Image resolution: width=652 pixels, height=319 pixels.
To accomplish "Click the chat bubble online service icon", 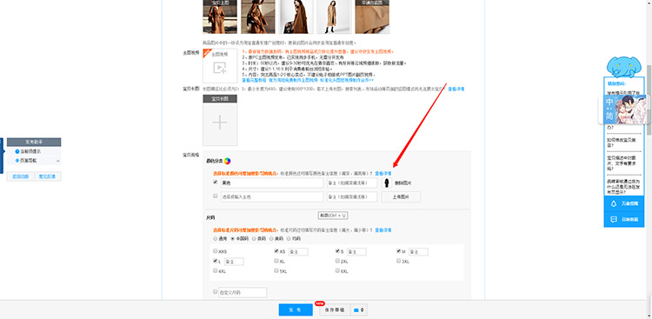I will (614, 219).
